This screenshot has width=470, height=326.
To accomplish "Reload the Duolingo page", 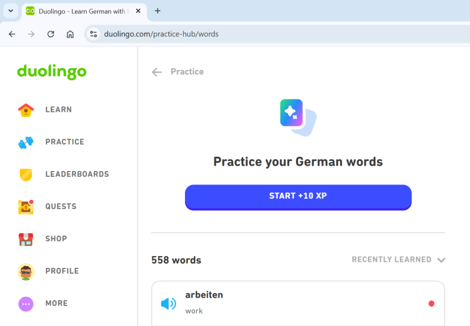I will click(51, 34).
